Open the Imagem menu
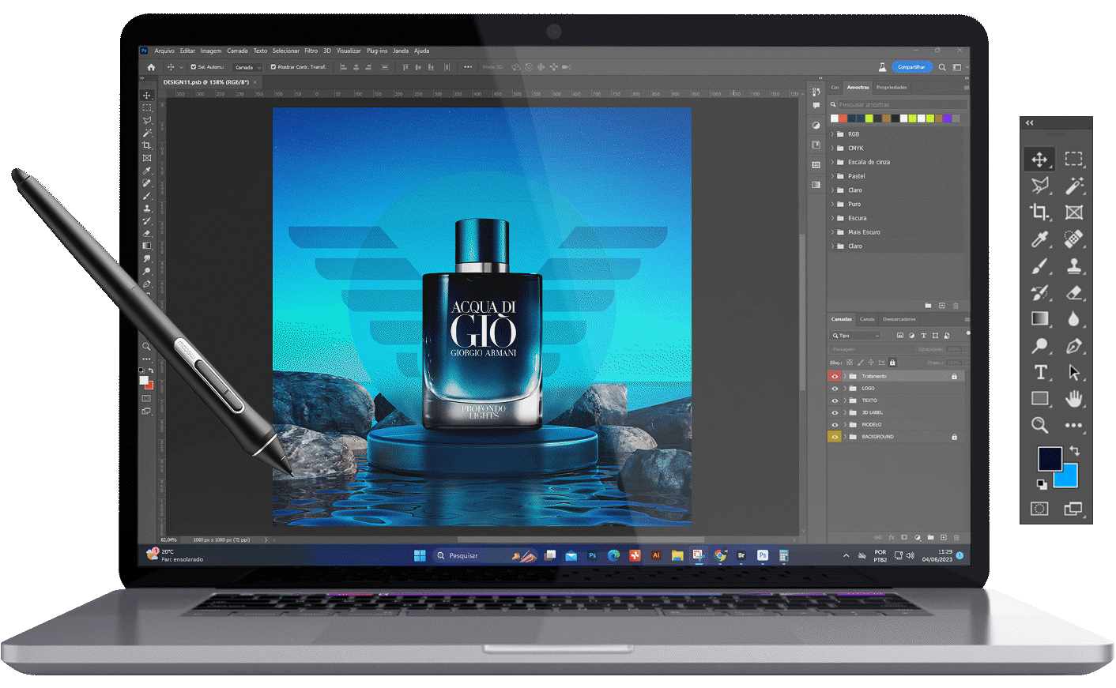Image resolution: width=1116 pixels, height=688 pixels. 211,51
